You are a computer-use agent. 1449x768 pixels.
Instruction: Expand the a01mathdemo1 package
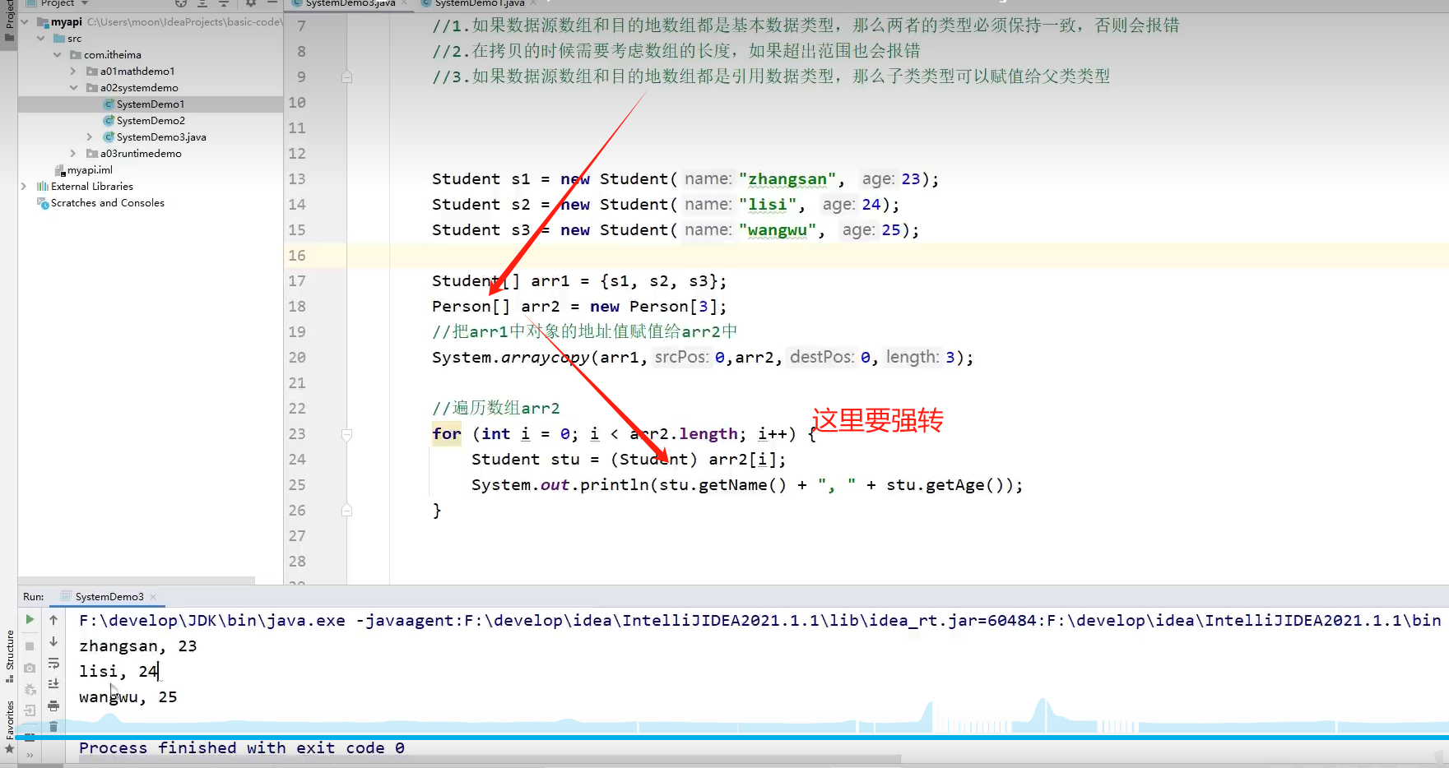73,71
